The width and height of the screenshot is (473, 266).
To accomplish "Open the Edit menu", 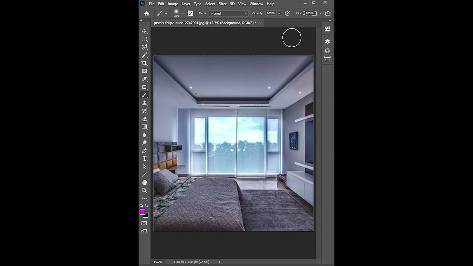I will pos(161,4).
